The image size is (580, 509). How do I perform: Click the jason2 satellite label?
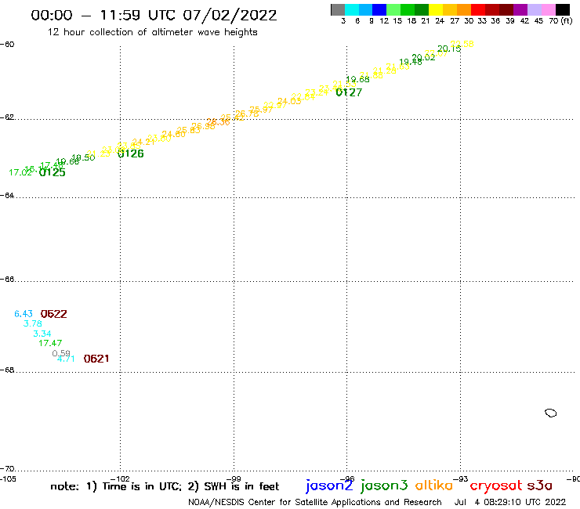[329, 486]
